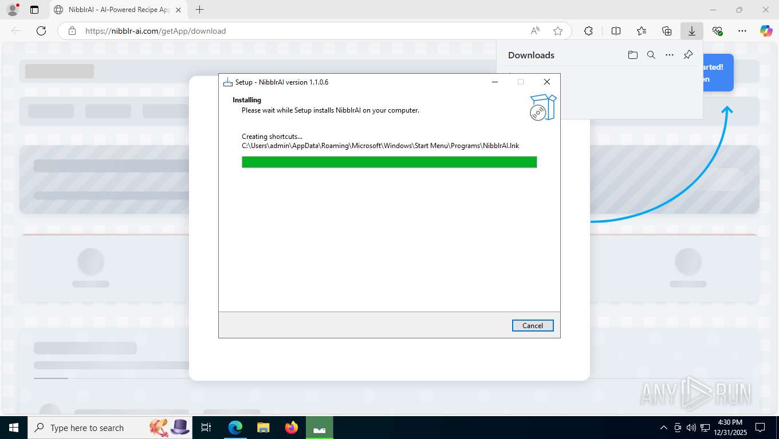
Task: Toggle the Downloads toolbar button
Action: (x=692, y=31)
